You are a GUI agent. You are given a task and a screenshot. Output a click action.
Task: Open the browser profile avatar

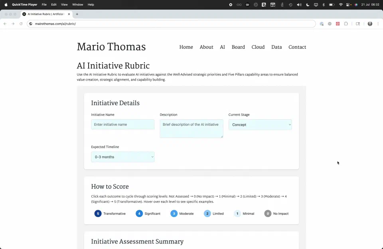[370, 24]
